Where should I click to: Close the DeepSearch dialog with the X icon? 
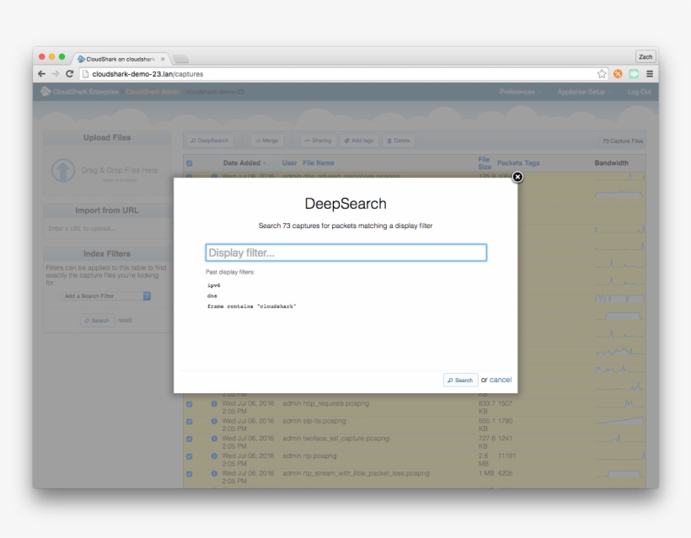(x=517, y=177)
